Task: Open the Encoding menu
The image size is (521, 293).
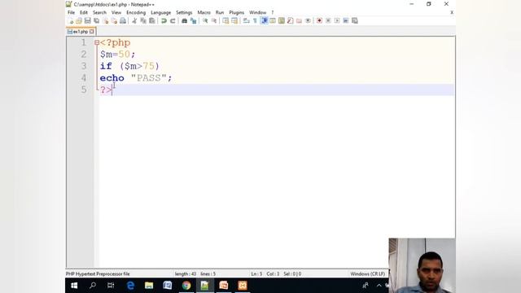Action: 136,13
